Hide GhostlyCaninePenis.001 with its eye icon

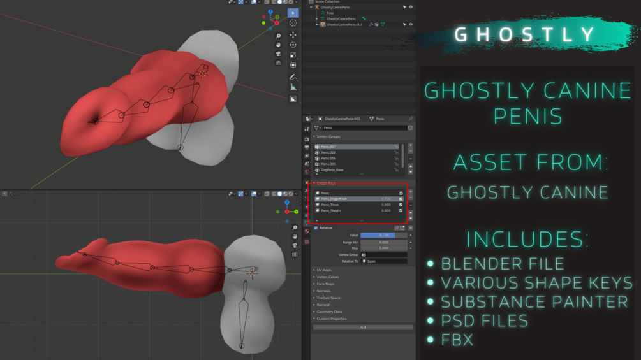[411, 24]
